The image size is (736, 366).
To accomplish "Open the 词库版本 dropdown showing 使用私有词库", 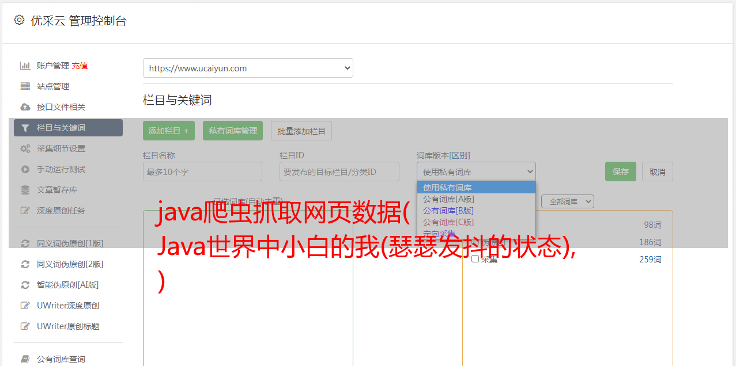I will tap(476, 171).
